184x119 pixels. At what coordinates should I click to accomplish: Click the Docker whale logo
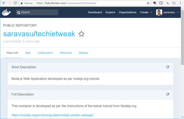[x=7, y=12]
